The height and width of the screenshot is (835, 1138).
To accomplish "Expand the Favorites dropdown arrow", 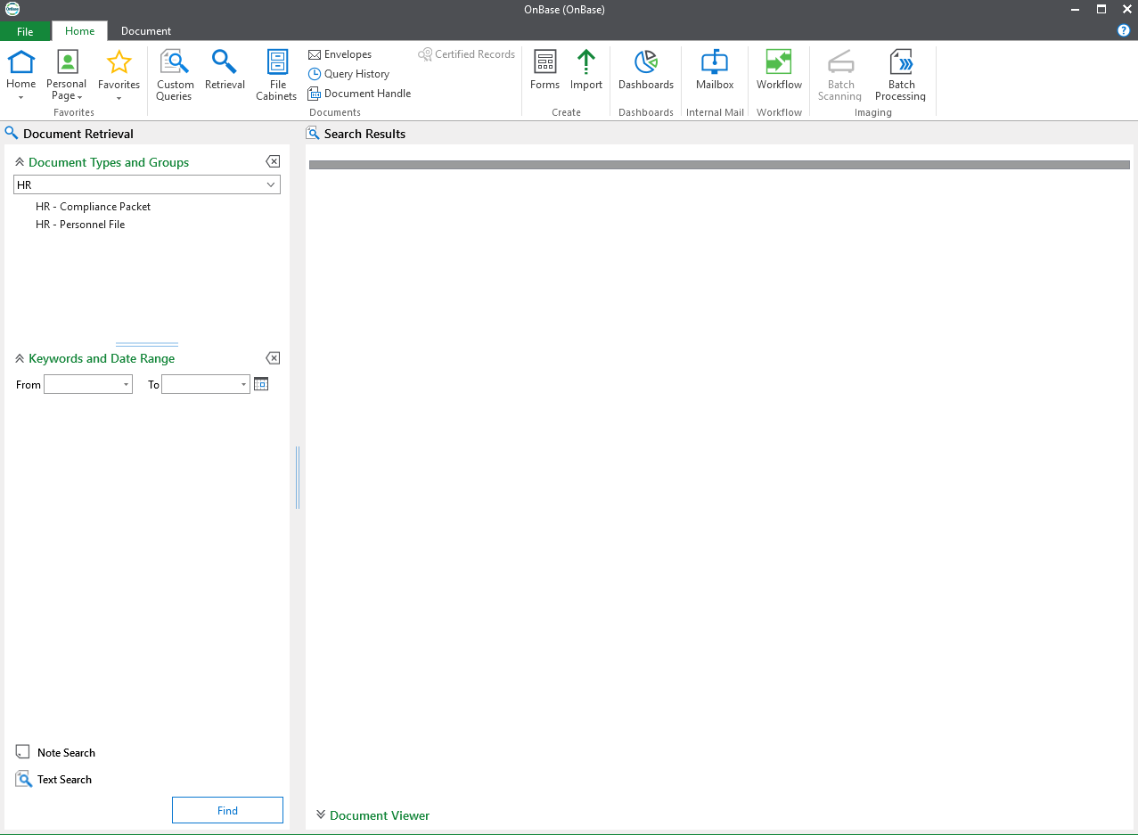I will (x=119, y=97).
